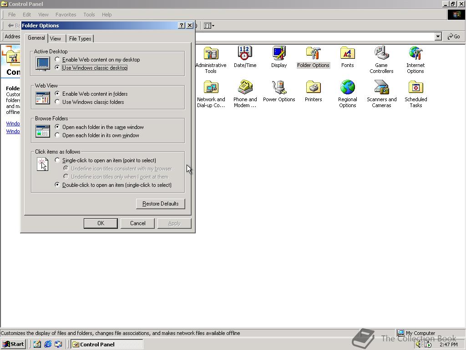Open the Date/Time control panel icon
This screenshot has height=350, width=466.
(x=245, y=53)
